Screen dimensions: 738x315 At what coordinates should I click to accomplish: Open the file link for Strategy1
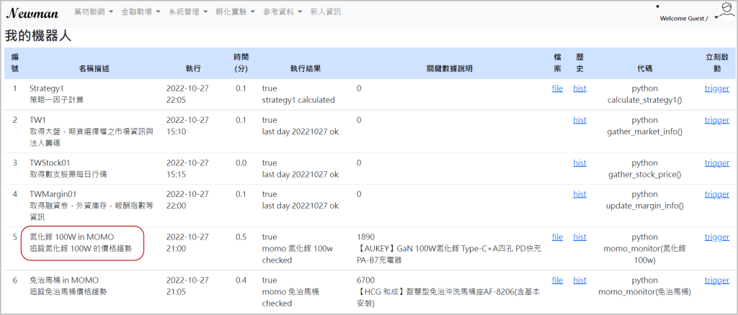[x=557, y=88]
